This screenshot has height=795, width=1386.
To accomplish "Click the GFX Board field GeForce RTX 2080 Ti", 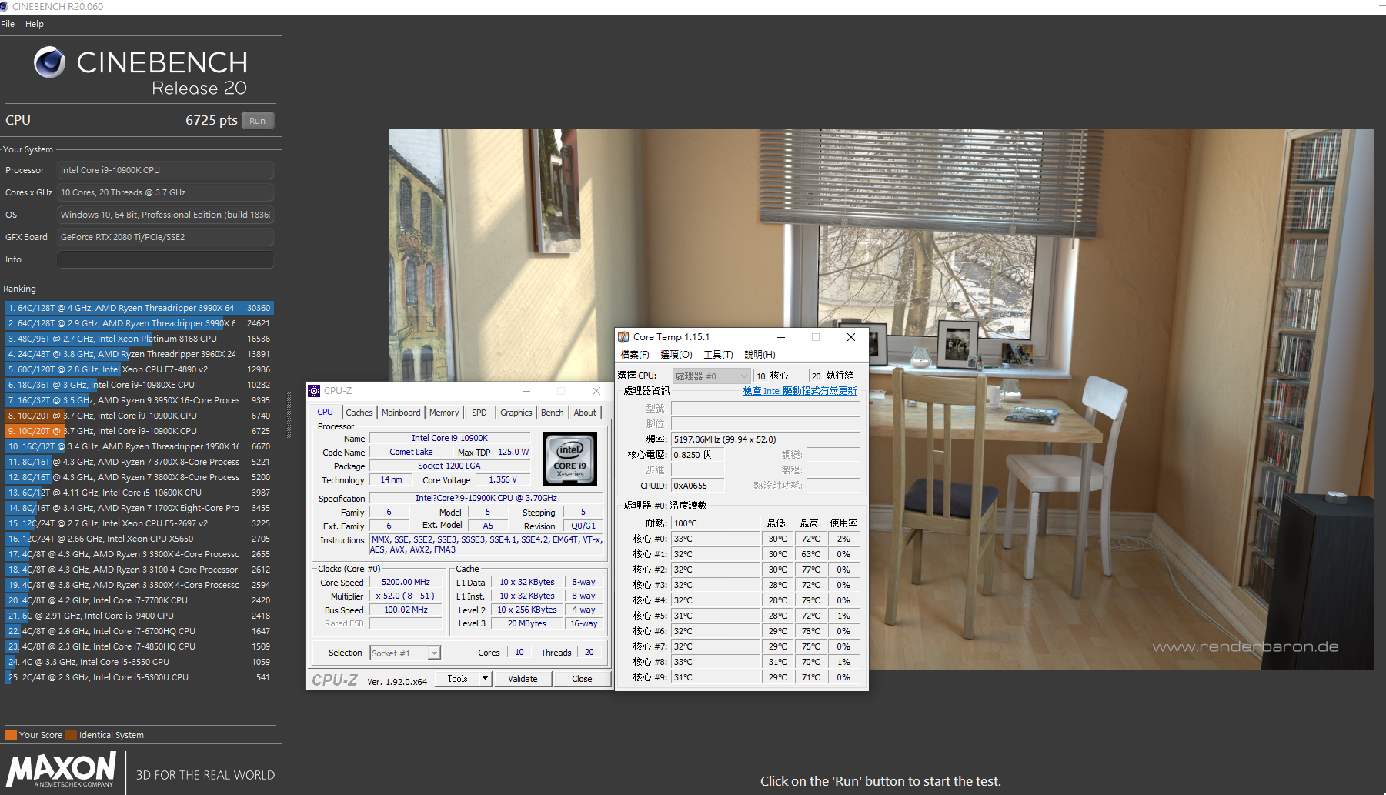I will tap(165, 237).
